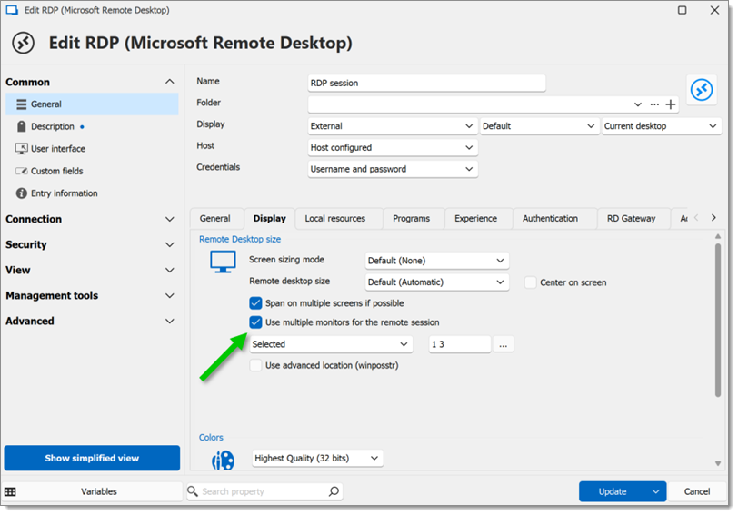
Task: Click the User interface monitor icon
Action: click(21, 149)
